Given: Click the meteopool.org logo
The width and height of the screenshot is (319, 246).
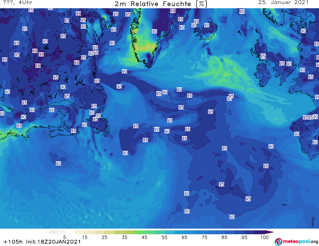Looking at the screenshot, I should coord(296,242).
